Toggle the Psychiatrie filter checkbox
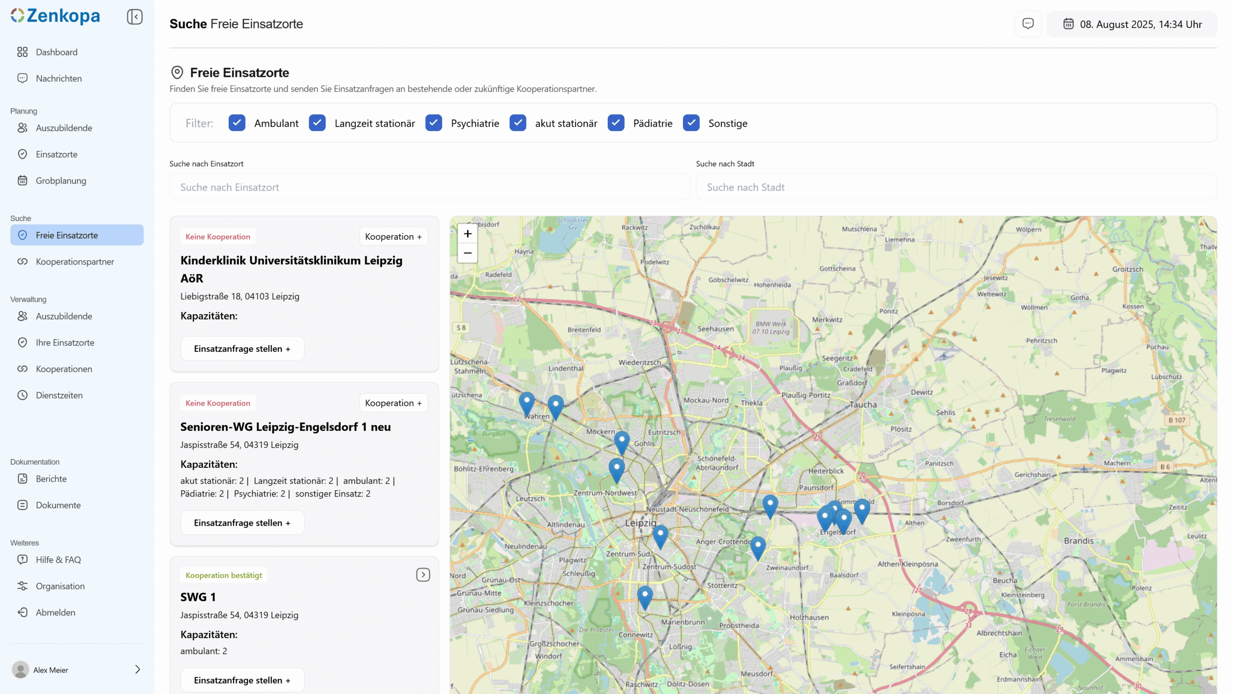 433,123
